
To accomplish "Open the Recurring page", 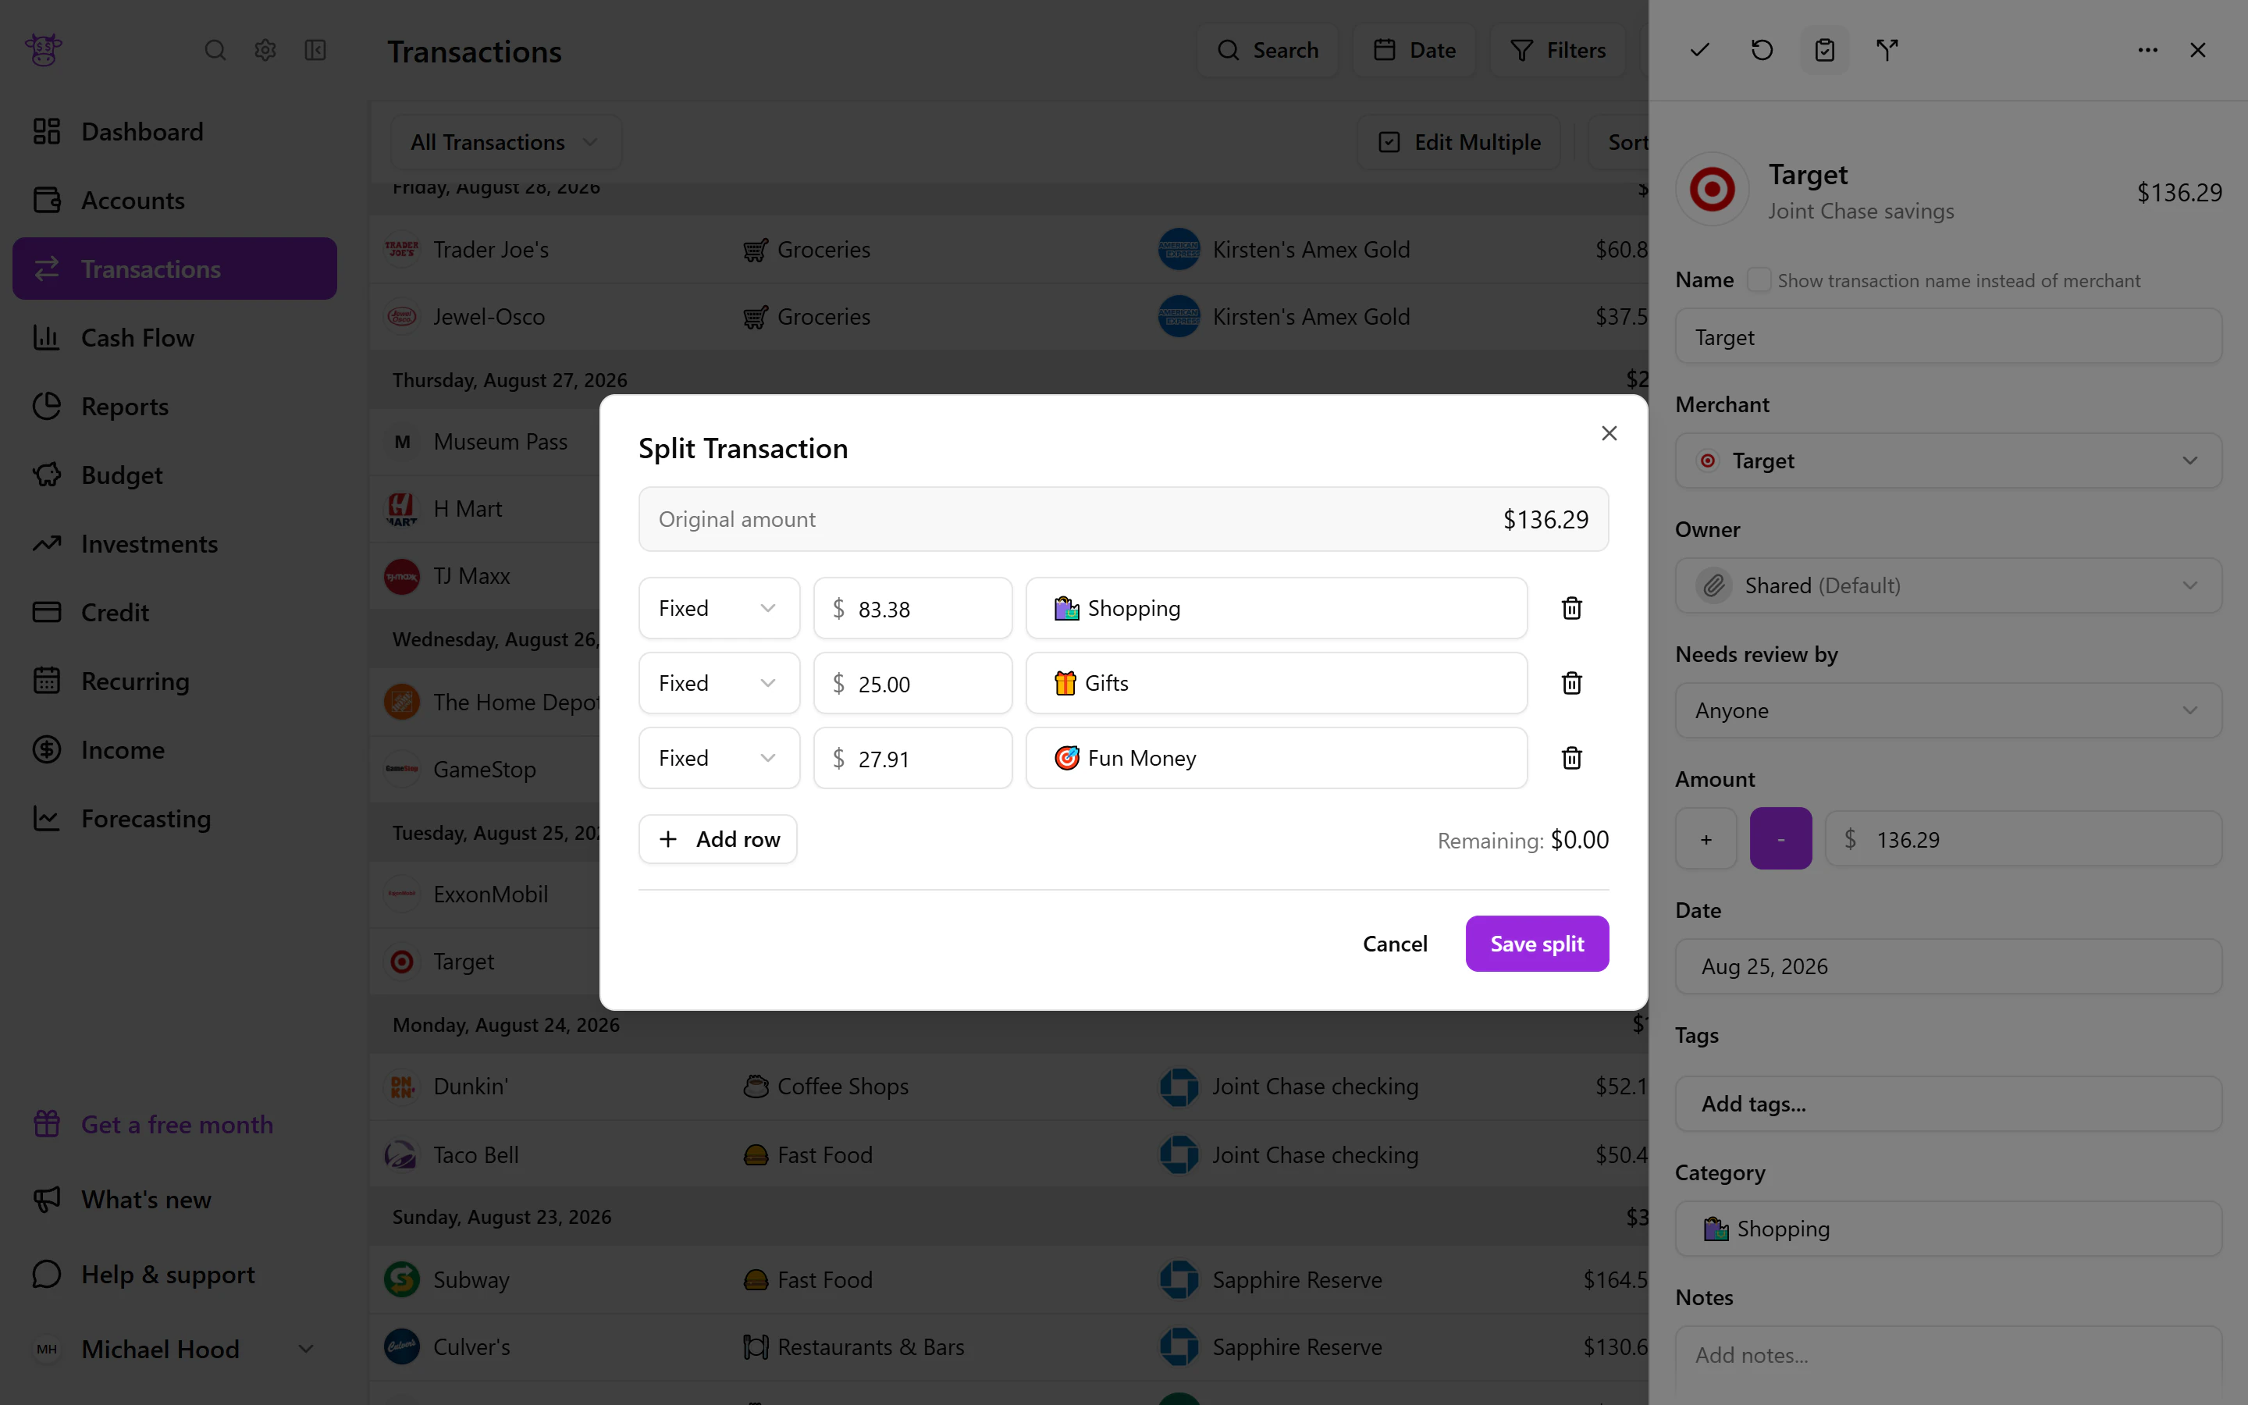I will pyautogui.click(x=175, y=681).
